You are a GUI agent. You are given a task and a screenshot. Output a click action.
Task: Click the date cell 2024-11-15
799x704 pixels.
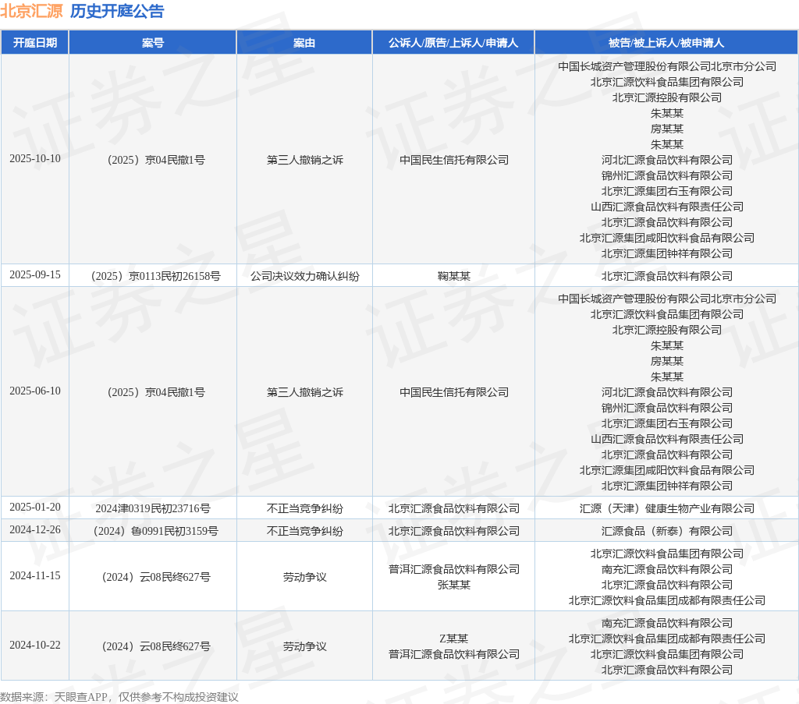pos(34,575)
